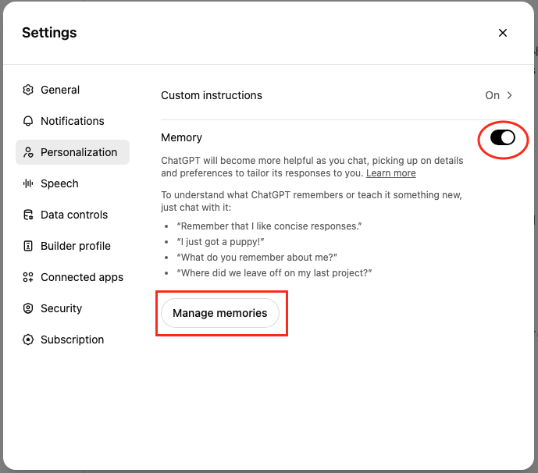The width and height of the screenshot is (538, 473).
Task: Click the Personalization person icon
Action: (x=28, y=152)
